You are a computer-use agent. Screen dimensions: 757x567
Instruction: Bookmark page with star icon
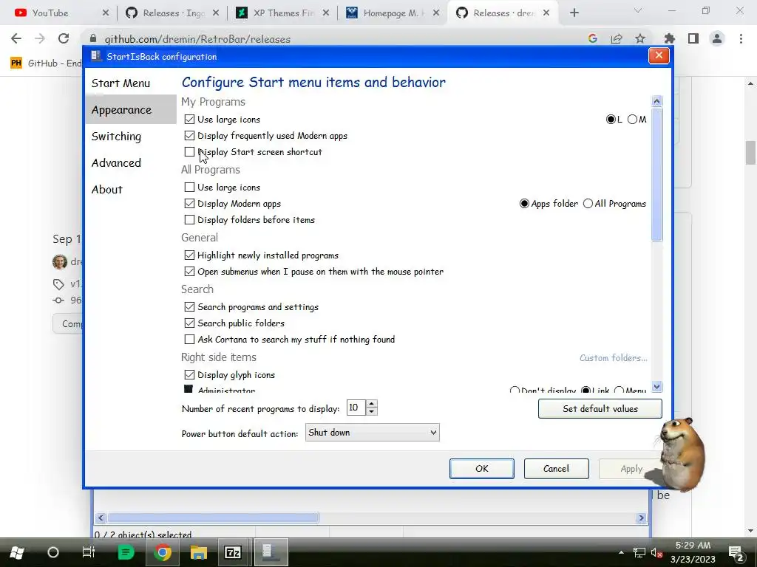click(x=640, y=38)
